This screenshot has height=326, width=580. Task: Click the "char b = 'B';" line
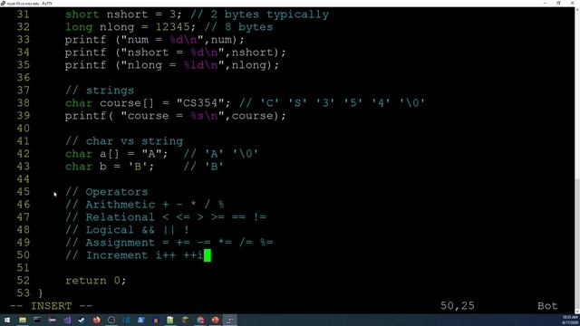pyautogui.click(x=144, y=167)
